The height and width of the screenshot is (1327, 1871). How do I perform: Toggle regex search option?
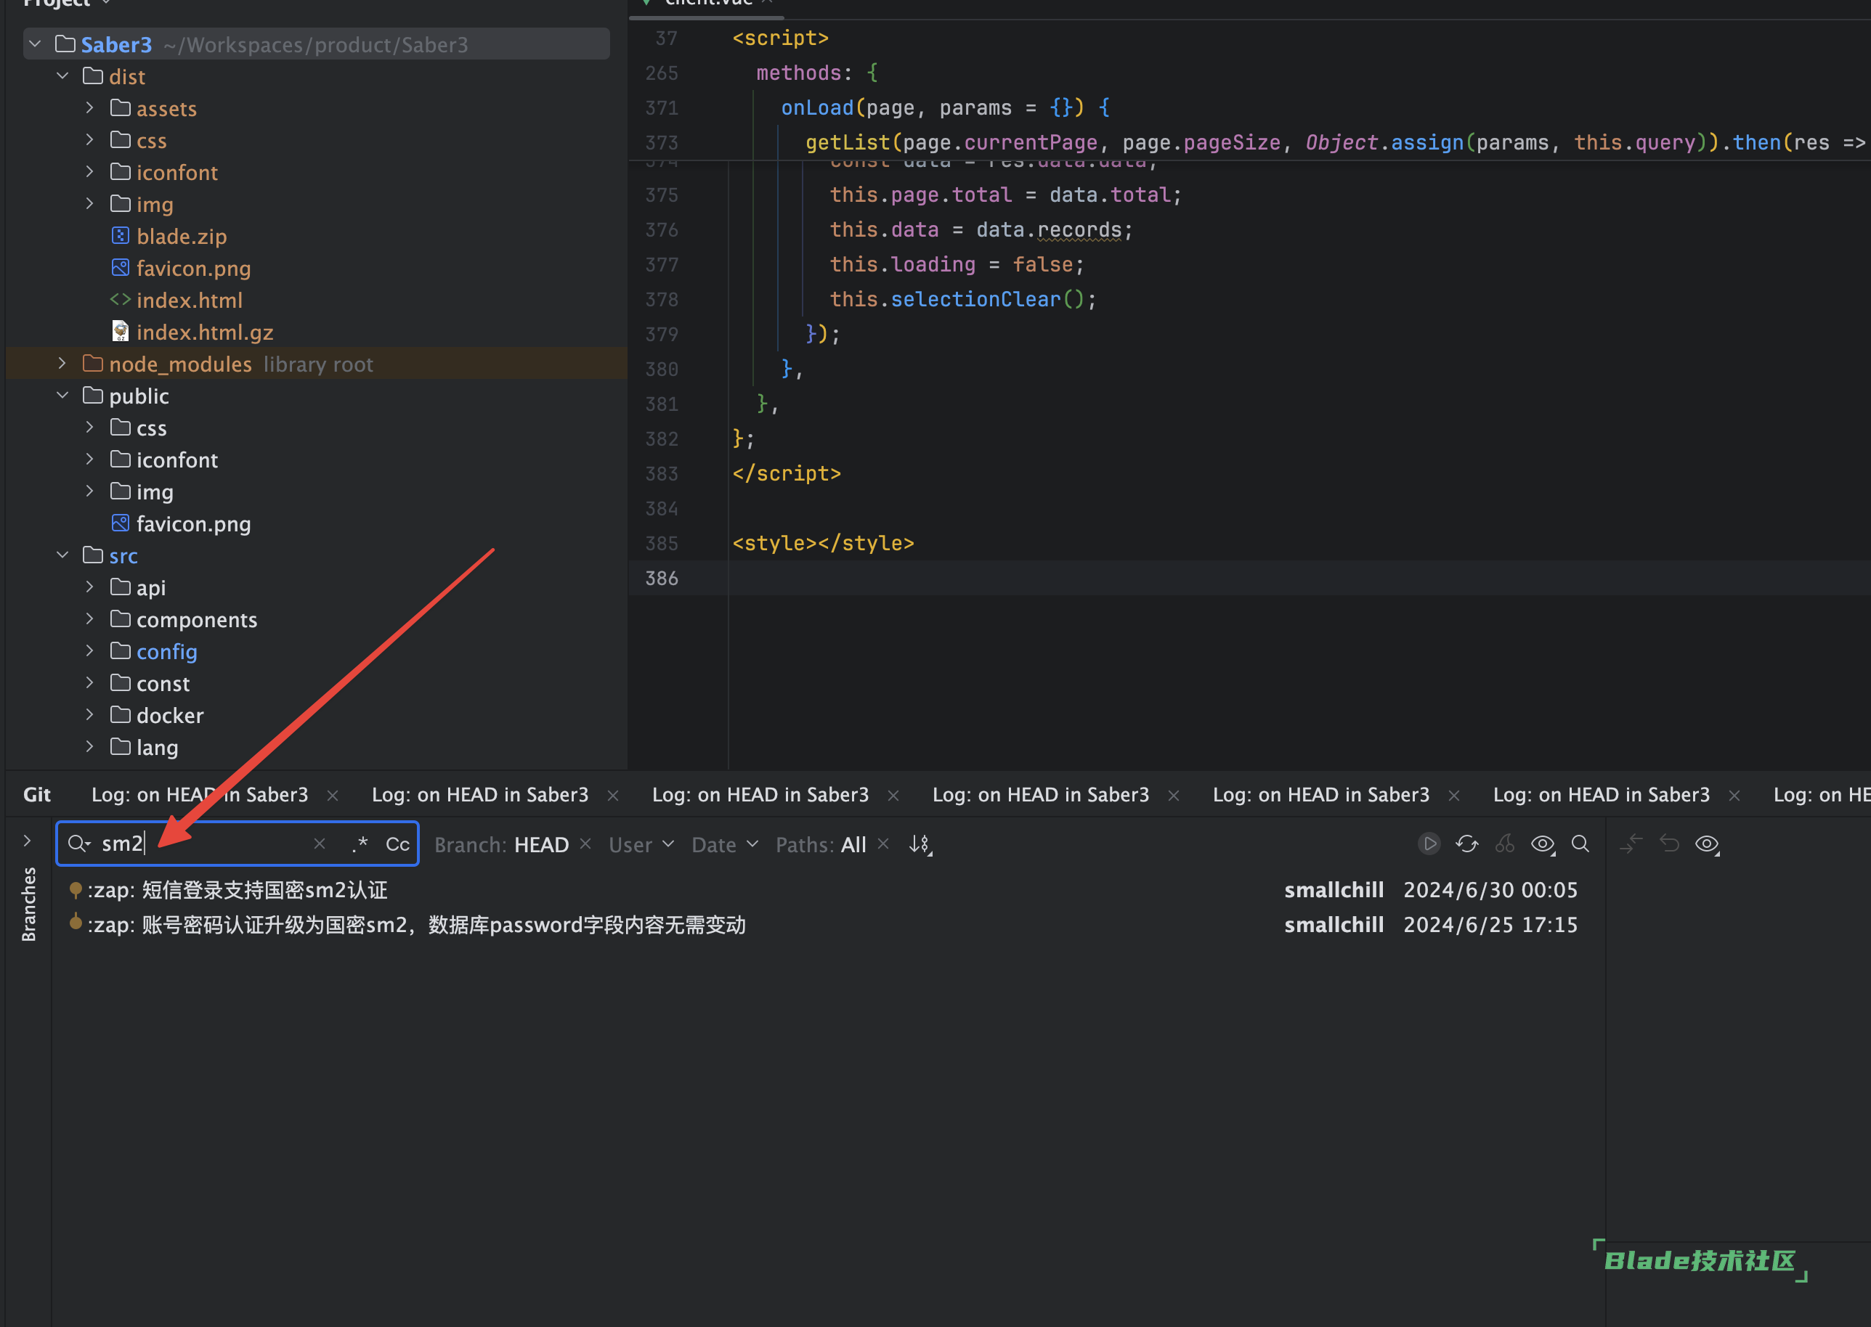(x=360, y=844)
